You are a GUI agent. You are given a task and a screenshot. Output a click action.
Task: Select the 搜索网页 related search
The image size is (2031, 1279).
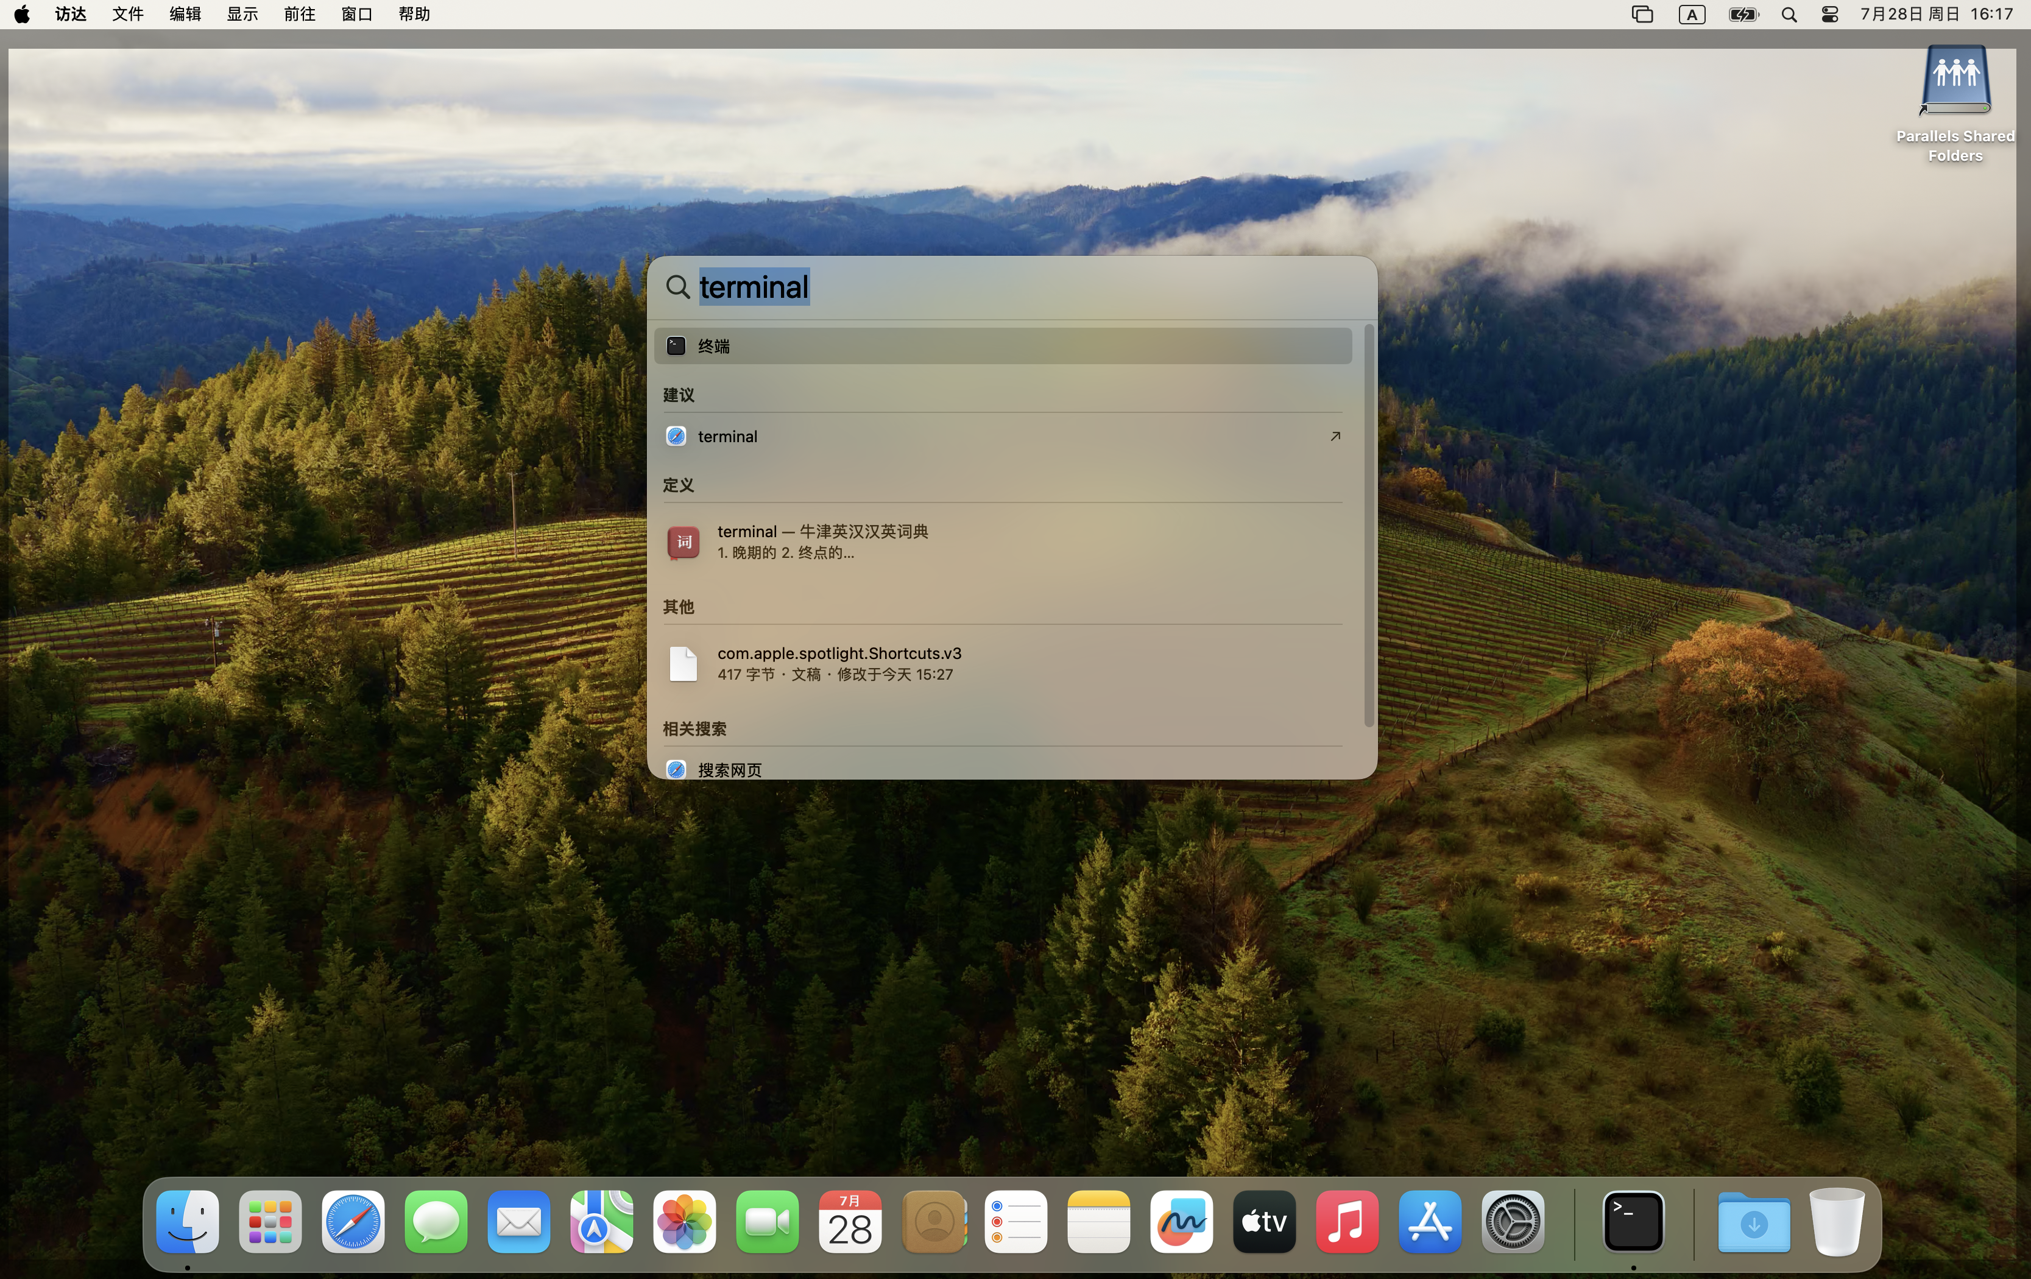[729, 769]
